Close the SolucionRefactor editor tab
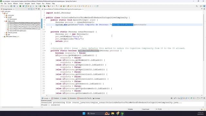 (83, 9)
